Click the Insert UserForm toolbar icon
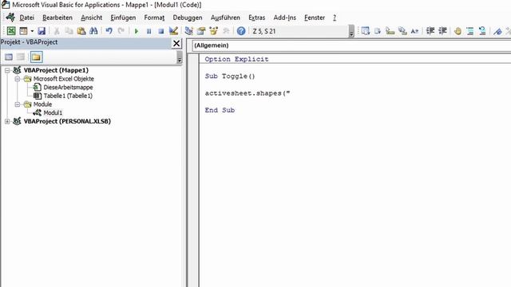The width and height of the screenshot is (511, 287). [23, 31]
